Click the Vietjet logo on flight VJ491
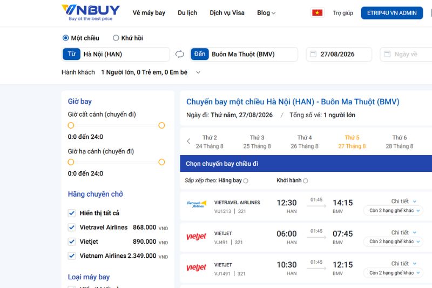The width and height of the screenshot is (432, 288). click(196, 237)
